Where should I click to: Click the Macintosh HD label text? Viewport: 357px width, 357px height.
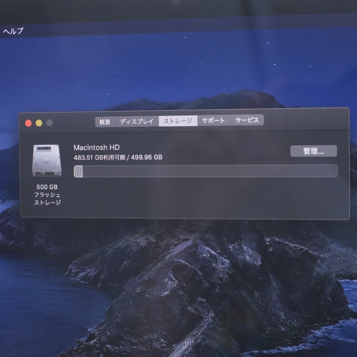click(x=96, y=147)
